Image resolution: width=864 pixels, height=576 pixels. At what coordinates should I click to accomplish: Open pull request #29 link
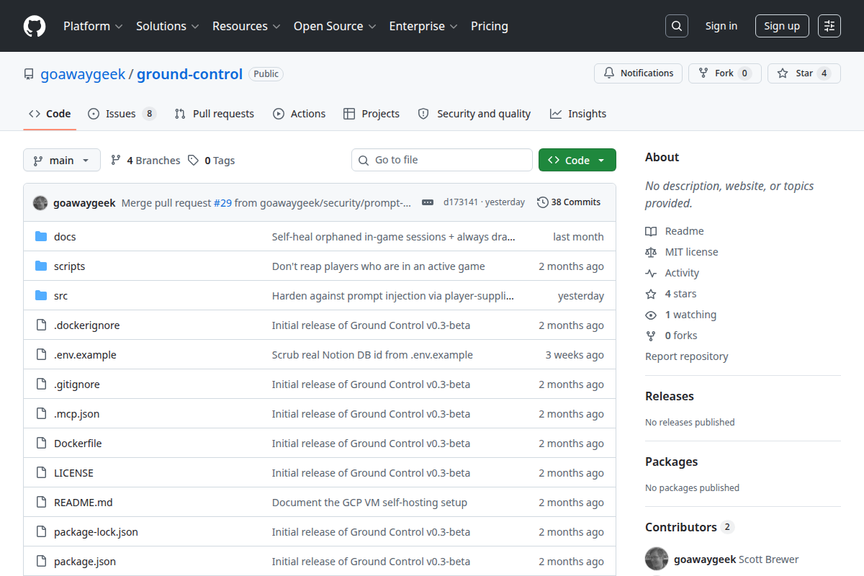coord(222,203)
